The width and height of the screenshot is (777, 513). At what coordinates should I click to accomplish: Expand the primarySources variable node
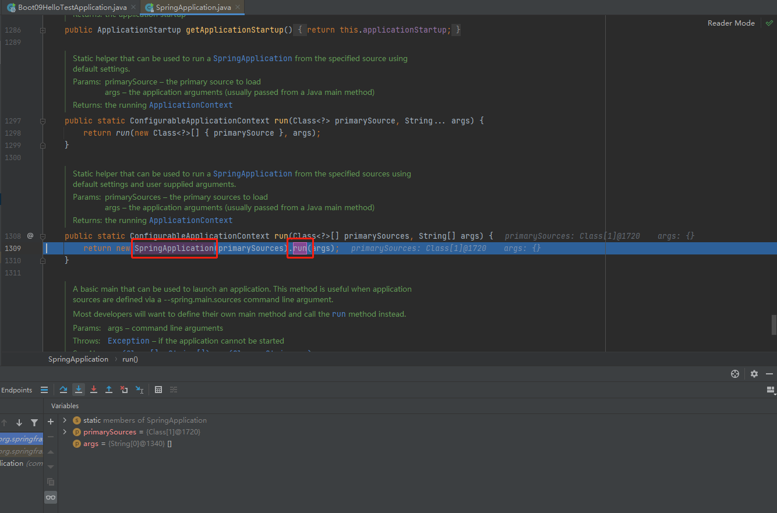(65, 431)
